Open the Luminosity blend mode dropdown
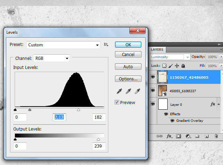 pos(170,57)
